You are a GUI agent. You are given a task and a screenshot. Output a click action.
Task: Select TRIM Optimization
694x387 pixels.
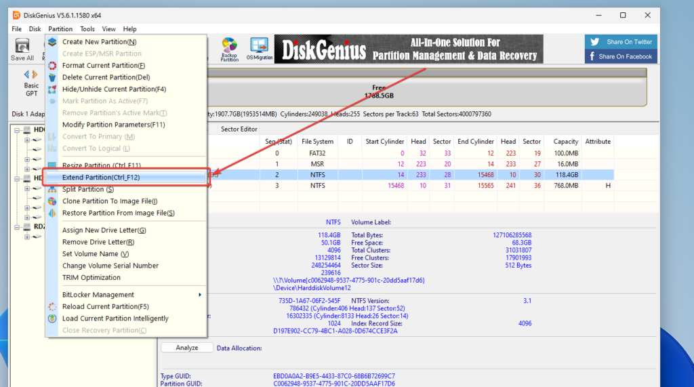[125, 278]
